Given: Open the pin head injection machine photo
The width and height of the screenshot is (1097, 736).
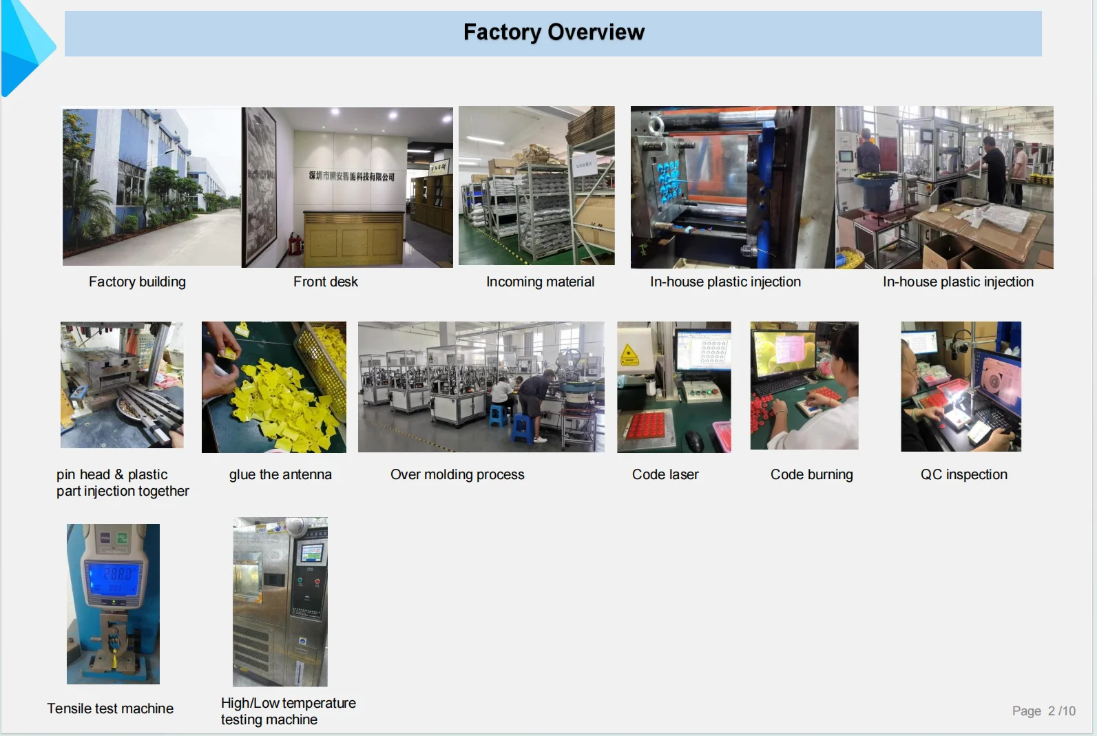Looking at the screenshot, I should tap(122, 385).
